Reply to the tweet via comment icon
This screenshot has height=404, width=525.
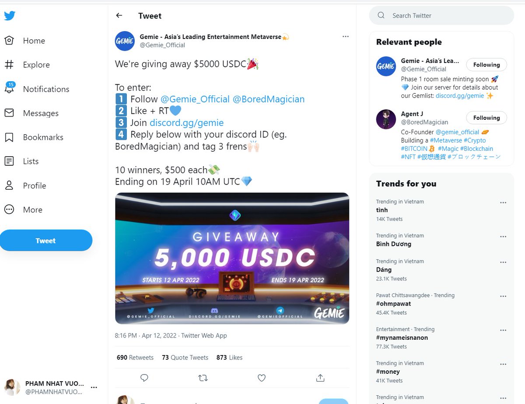144,378
